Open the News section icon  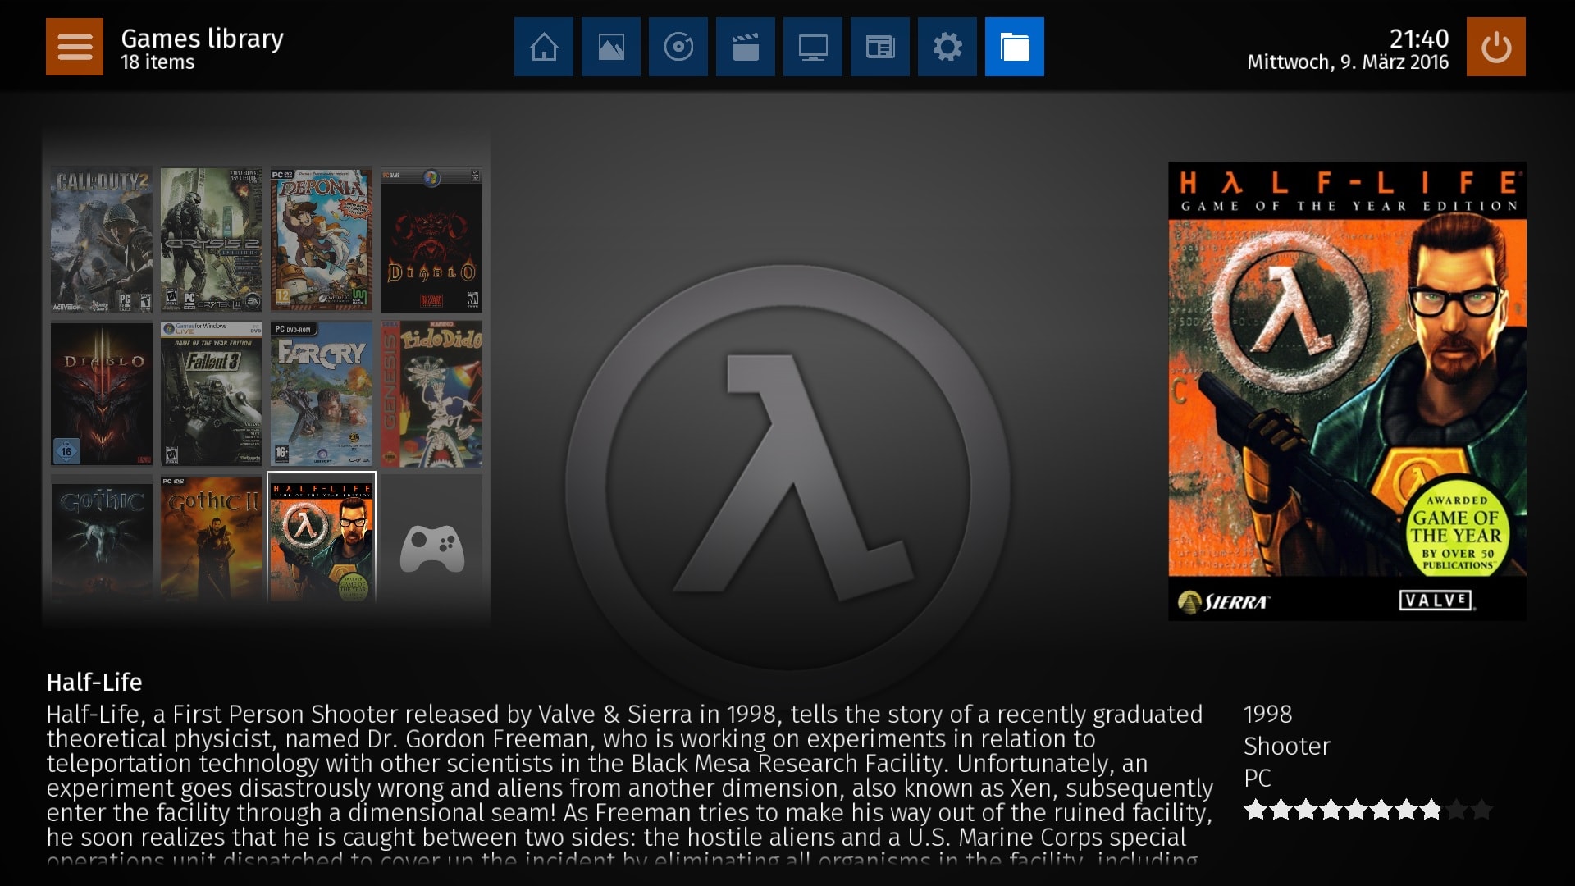880,47
